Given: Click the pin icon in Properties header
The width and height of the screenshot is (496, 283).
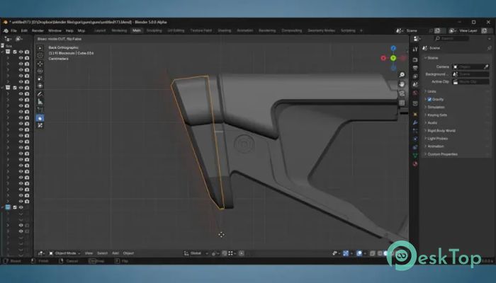Looking at the screenshot, I should (489, 48).
